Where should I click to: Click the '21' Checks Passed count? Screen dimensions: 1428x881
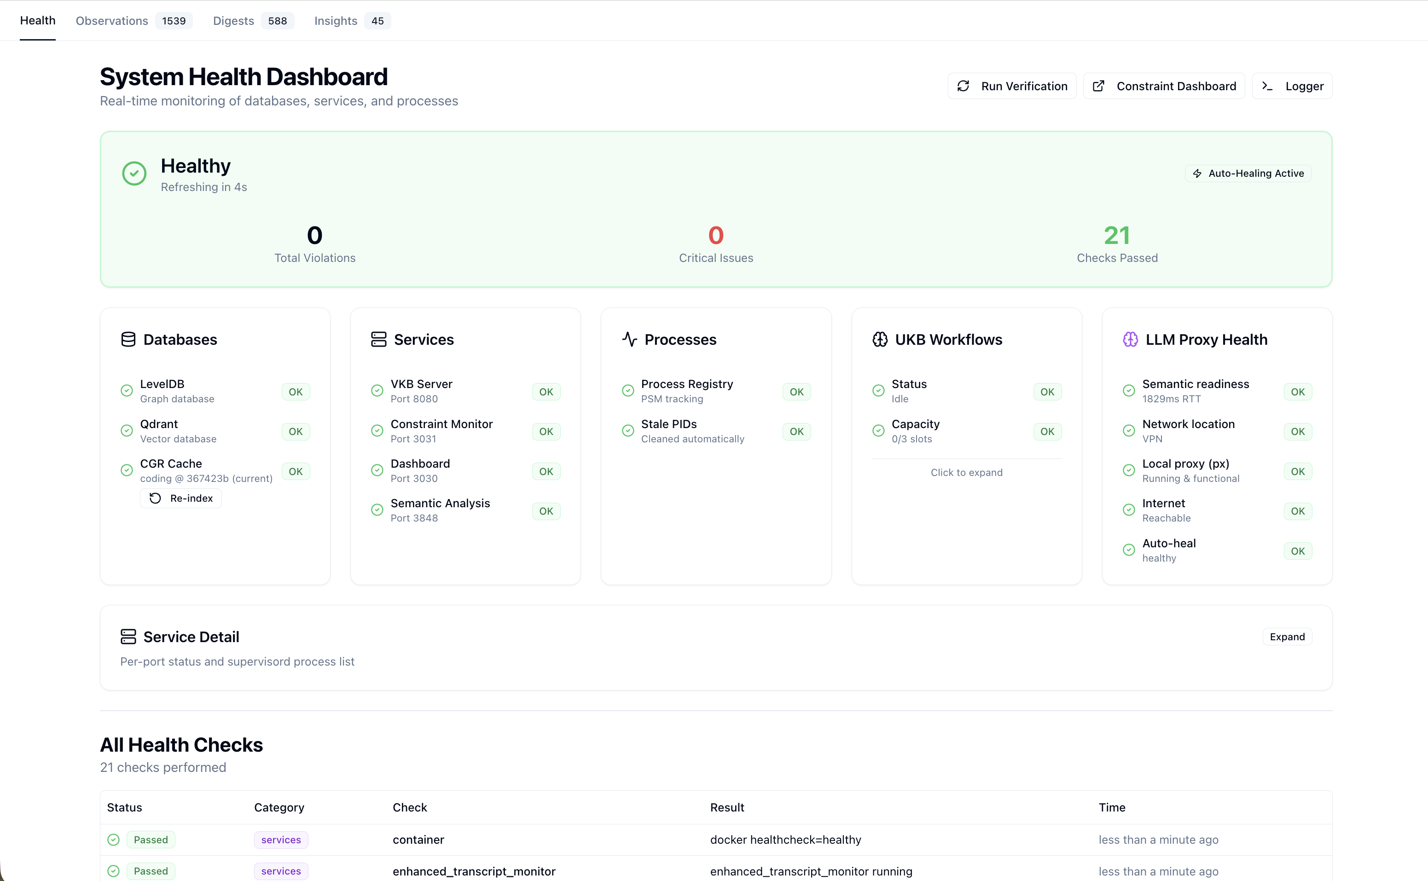tap(1117, 235)
